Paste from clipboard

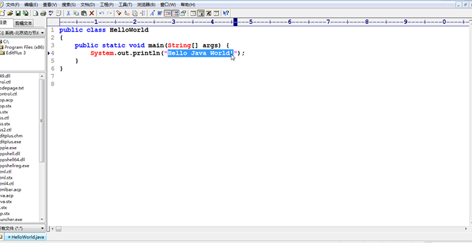click(x=84, y=13)
